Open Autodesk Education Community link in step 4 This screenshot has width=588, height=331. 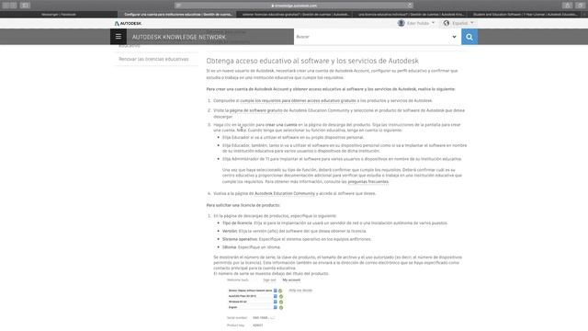[285, 194]
